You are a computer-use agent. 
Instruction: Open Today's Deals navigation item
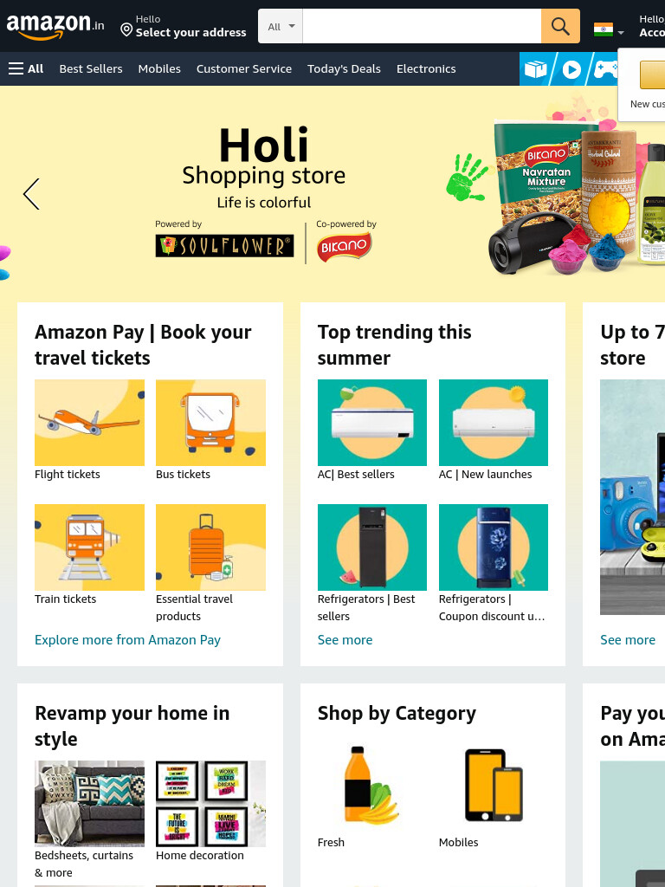(344, 69)
